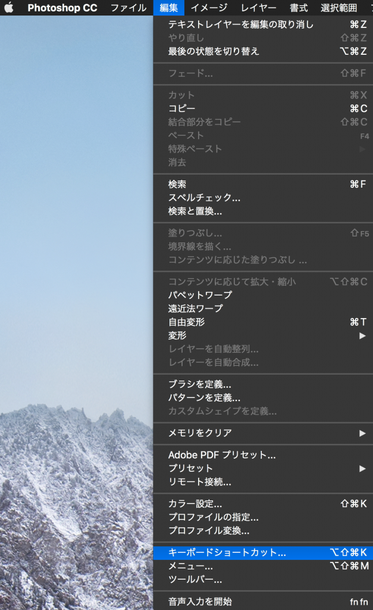Choose テキストレイヤーを編集の取り消し to undo
This screenshot has width=373, height=610.
(x=240, y=24)
